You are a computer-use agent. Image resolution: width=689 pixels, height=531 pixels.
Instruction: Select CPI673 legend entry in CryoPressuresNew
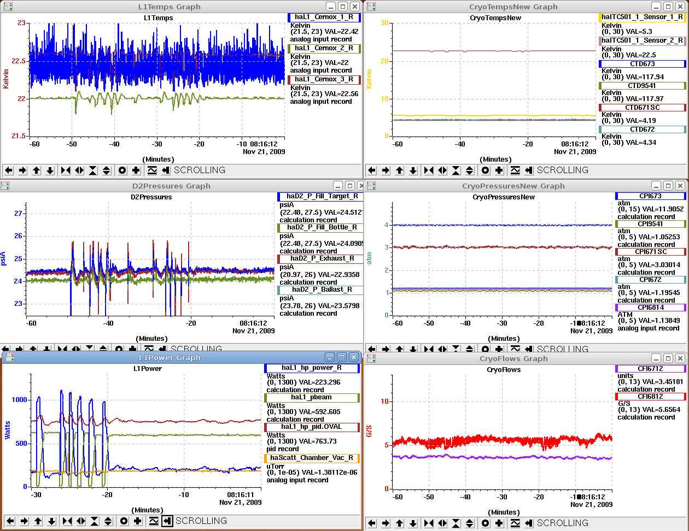point(650,196)
